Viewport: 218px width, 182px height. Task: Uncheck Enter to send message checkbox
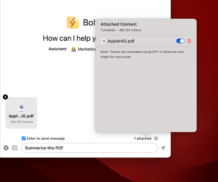[x=24, y=139]
